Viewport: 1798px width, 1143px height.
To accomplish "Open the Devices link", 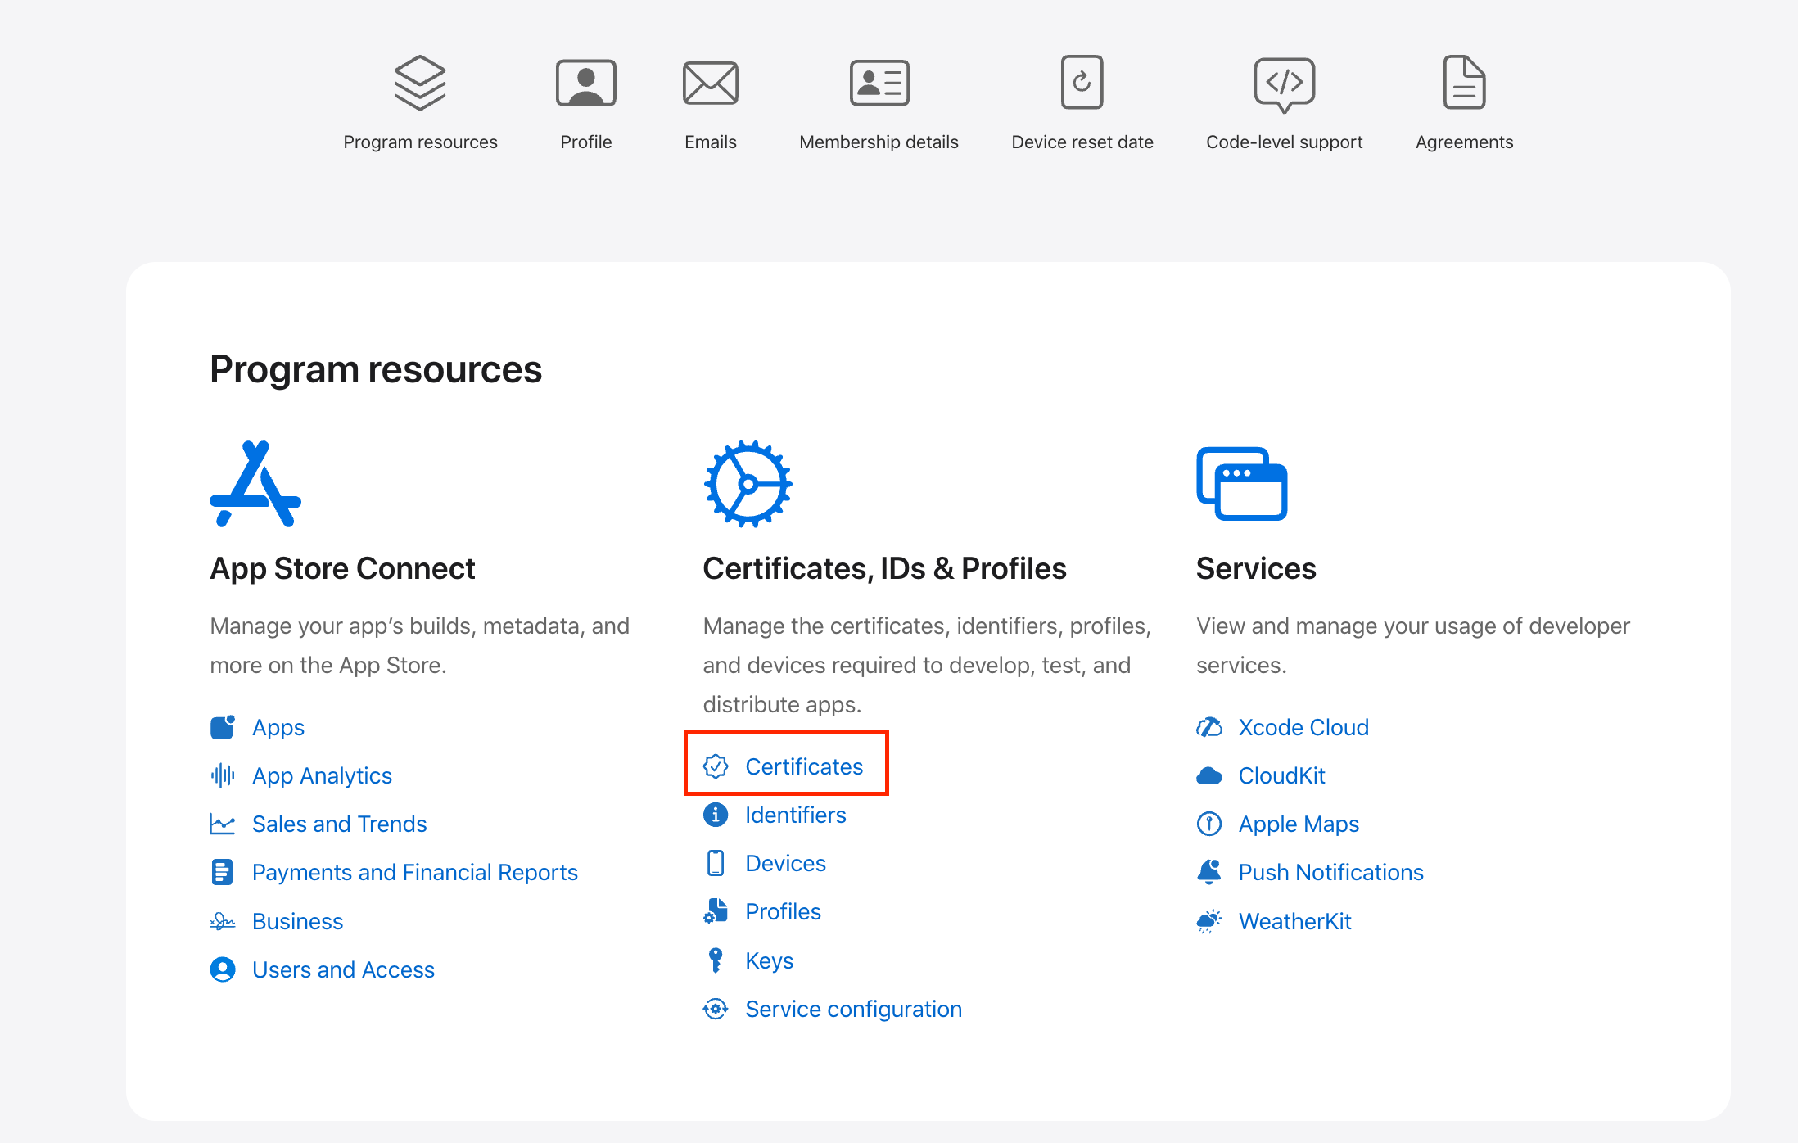I will [785, 863].
